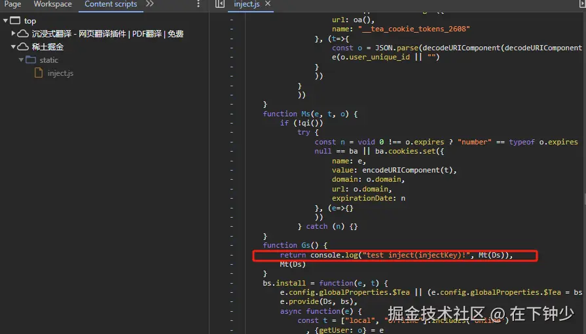This screenshot has width=586, height=334.
Task: Toggle the file navigator sidebar
Action: coord(220,5)
